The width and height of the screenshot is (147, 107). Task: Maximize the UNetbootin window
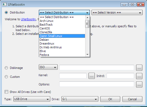[x=132, y=5]
